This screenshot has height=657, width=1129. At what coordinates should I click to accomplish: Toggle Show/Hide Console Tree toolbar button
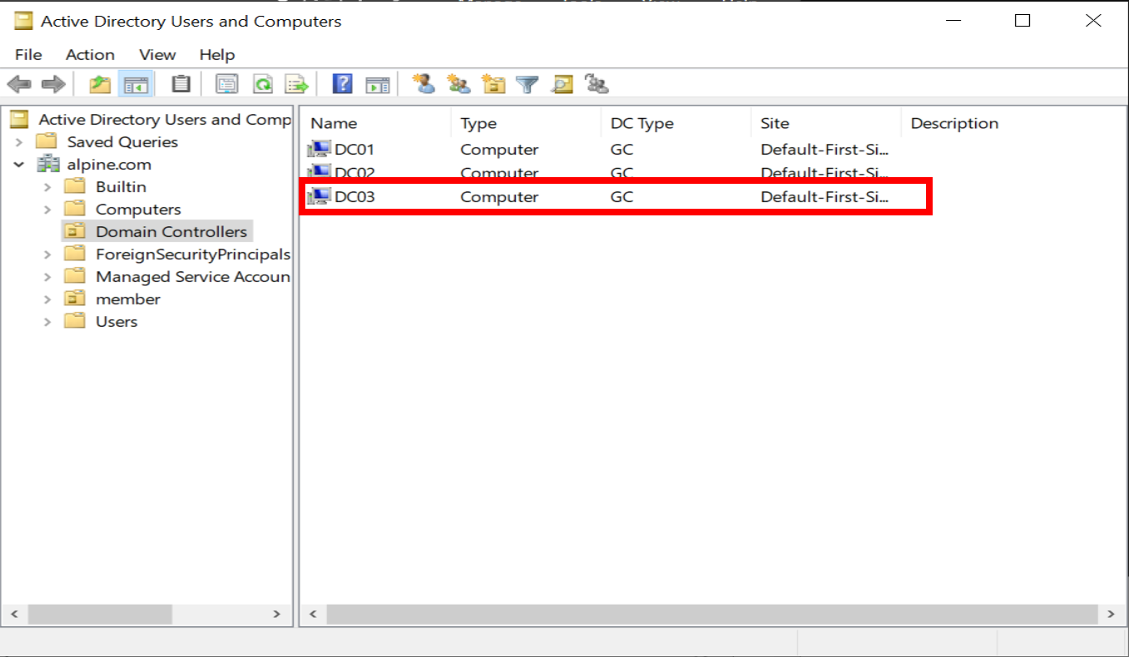tap(136, 84)
